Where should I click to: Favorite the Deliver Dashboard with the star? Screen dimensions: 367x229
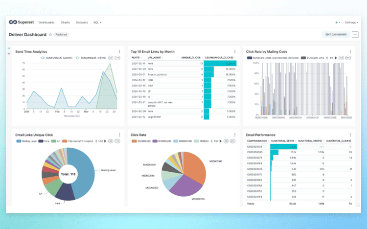[x=50, y=35]
